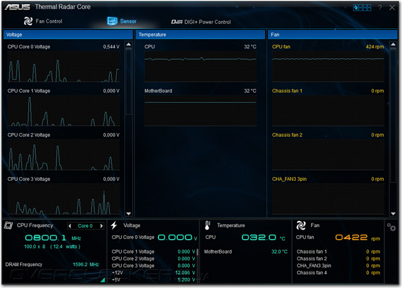This screenshot has width=402, height=288.
Task: Click the Chassis fan 1 graph
Action: tap(328, 110)
